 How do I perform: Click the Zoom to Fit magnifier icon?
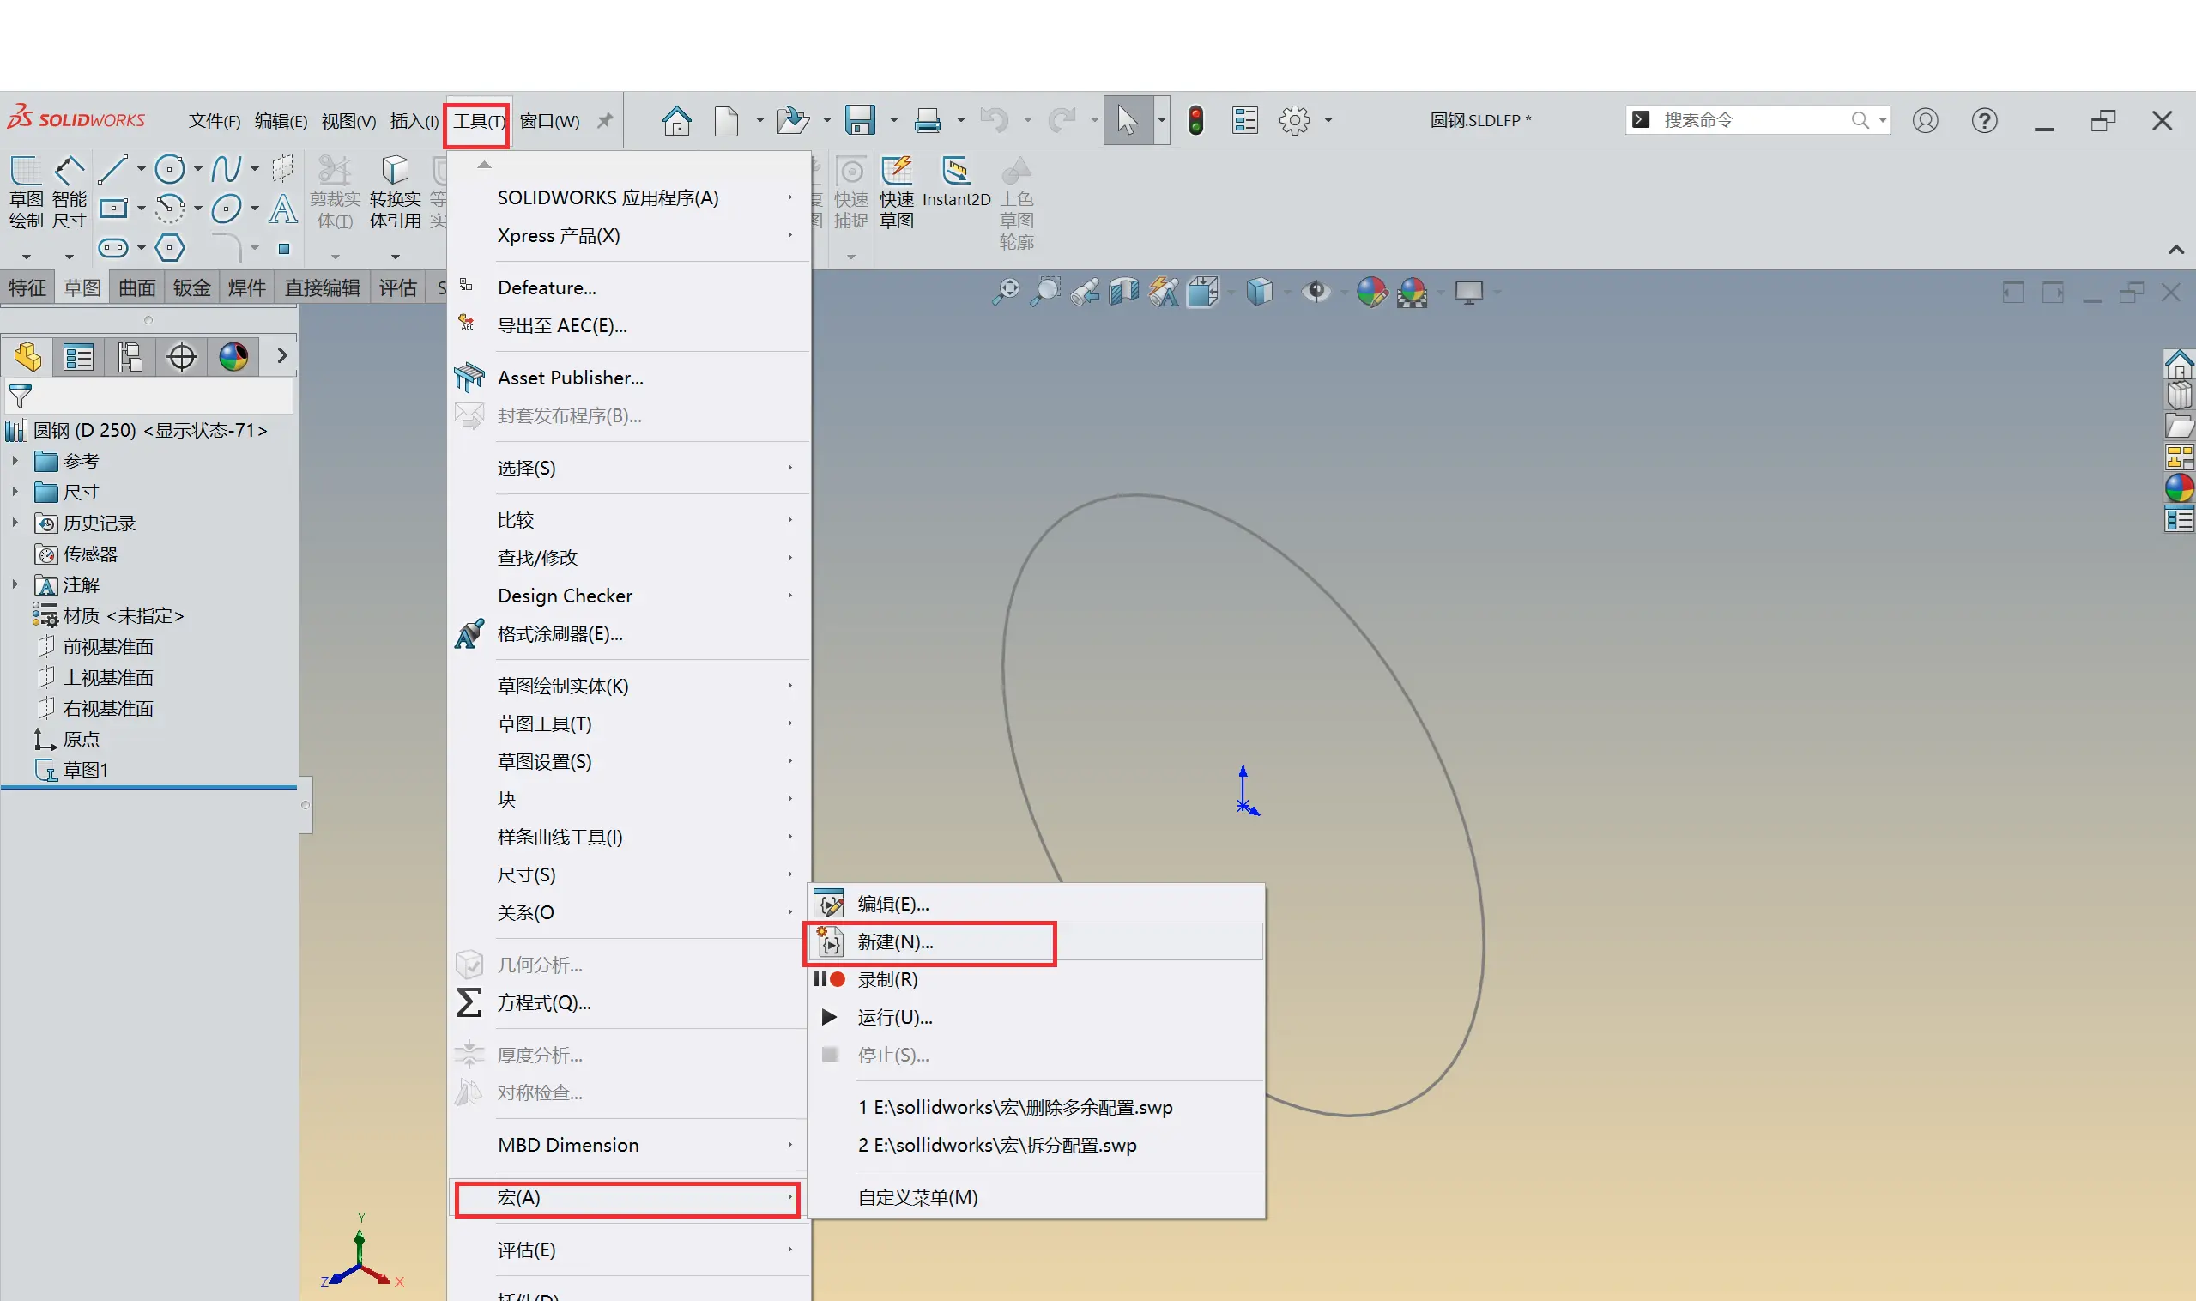coord(1006,291)
